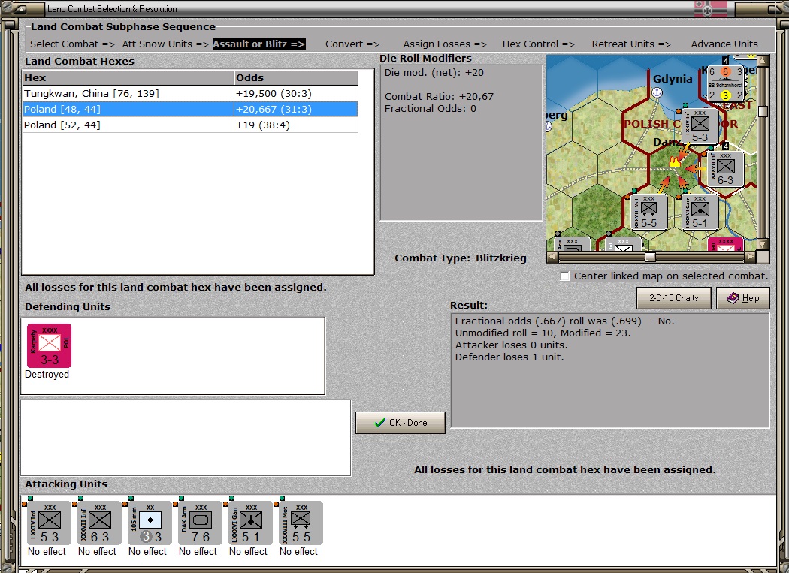789x573 pixels.
Task: Click the Hex column header
Action: point(128,77)
